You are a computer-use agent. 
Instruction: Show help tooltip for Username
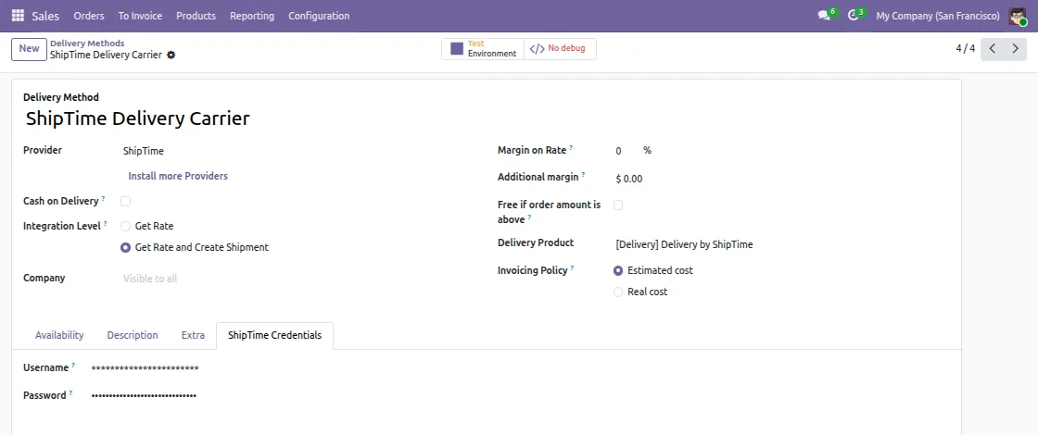pyautogui.click(x=73, y=365)
